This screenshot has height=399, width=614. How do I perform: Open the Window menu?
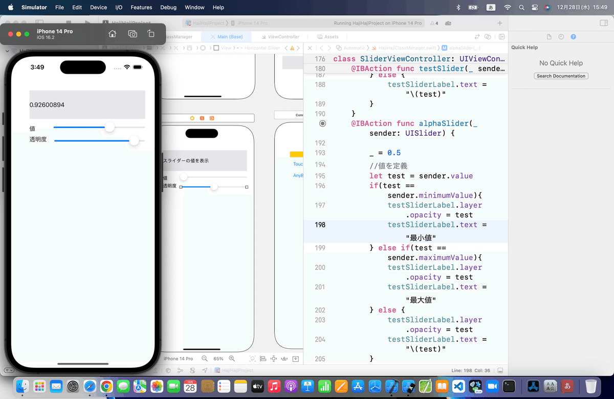coord(194,7)
